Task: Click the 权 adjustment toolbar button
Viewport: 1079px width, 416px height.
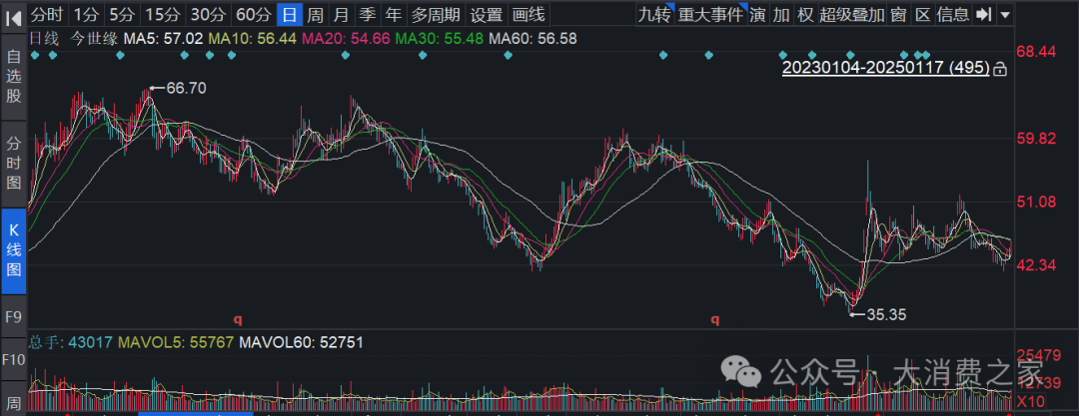Action: 804,14
